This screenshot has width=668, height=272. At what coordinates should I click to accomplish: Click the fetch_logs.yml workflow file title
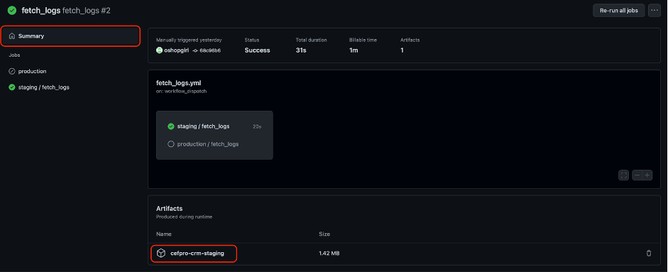pos(178,83)
